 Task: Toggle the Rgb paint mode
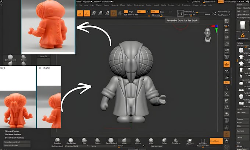pos(141,12)
